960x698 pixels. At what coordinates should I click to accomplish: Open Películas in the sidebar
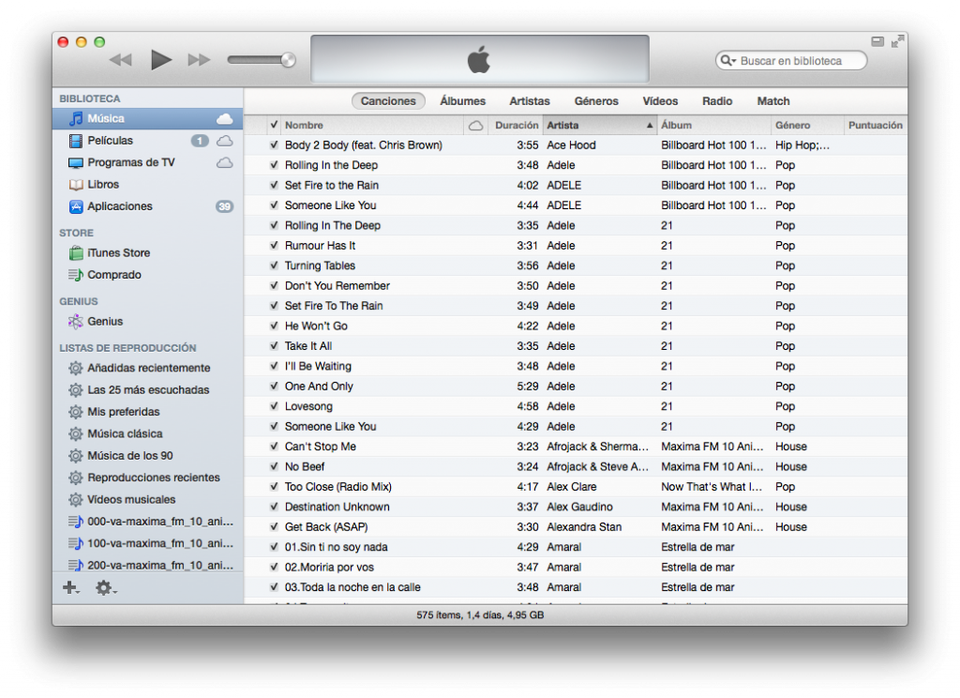[x=147, y=141]
